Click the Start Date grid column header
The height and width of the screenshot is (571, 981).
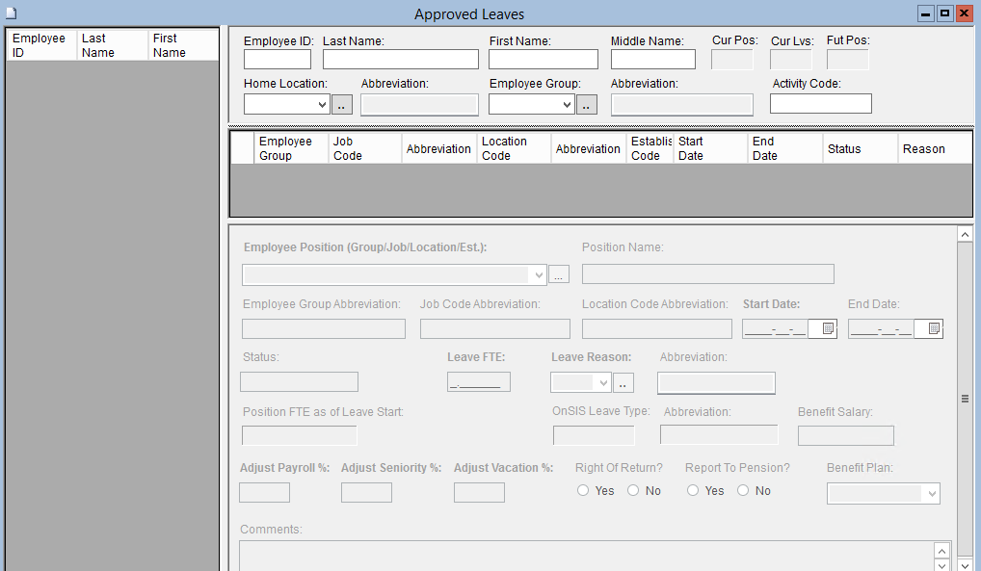(x=710, y=148)
